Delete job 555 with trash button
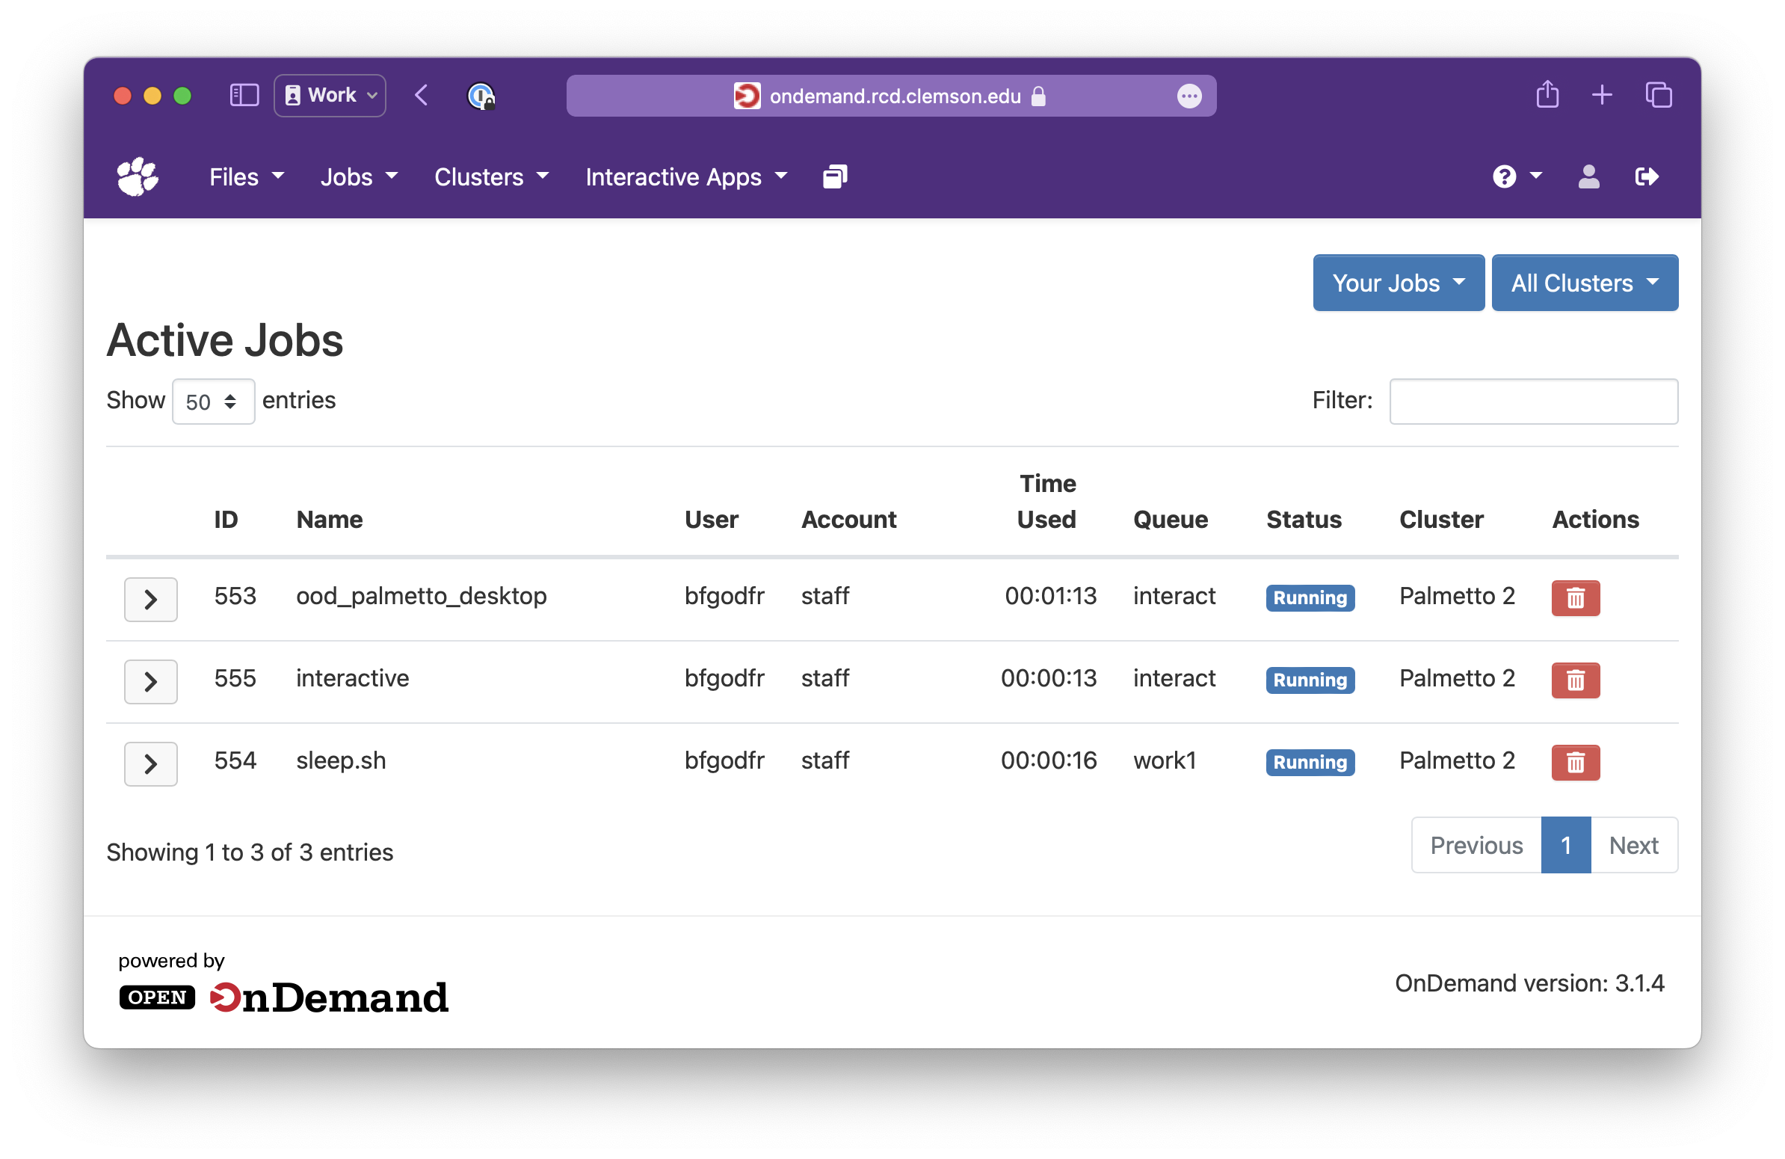1785x1159 pixels. (1575, 680)
